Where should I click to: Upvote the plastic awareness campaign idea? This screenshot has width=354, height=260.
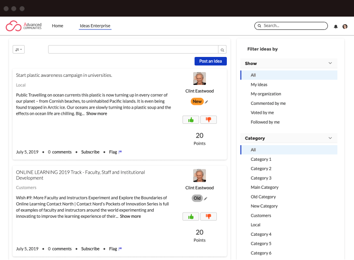pos(191,120)
